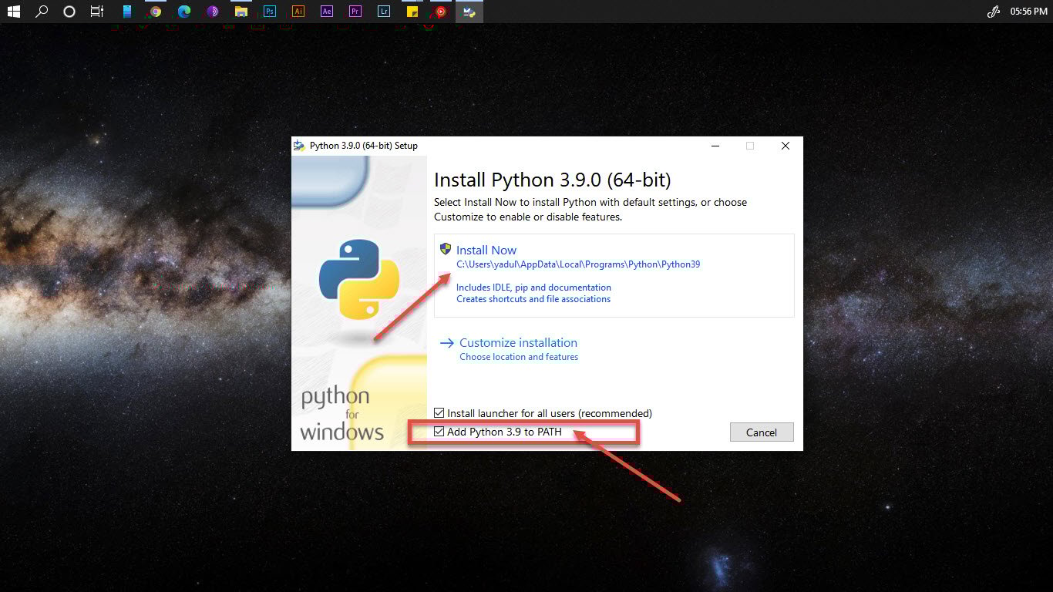Uncheck Add Python 3.9 to PATH
The image size is (1053, 592).
[439, 432]
